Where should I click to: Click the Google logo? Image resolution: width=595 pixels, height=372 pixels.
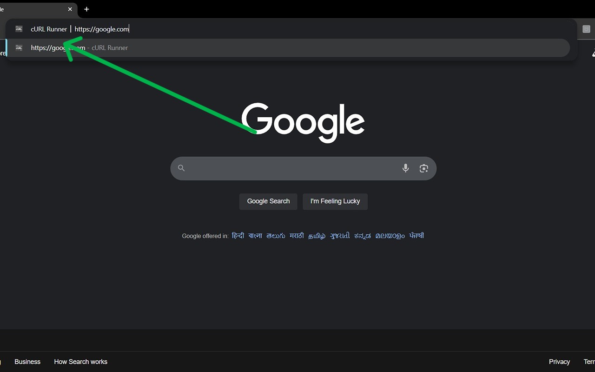coord(303,122)
